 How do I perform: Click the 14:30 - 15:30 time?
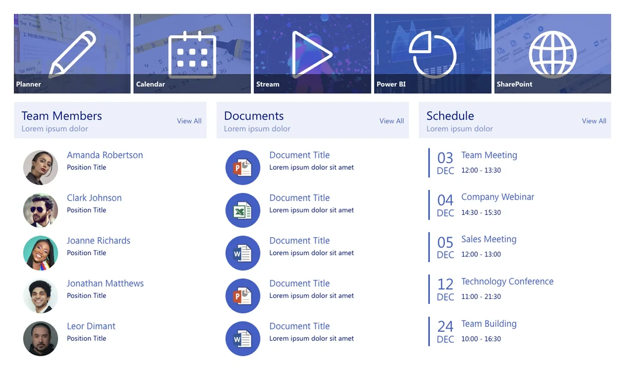pos(481,213)
